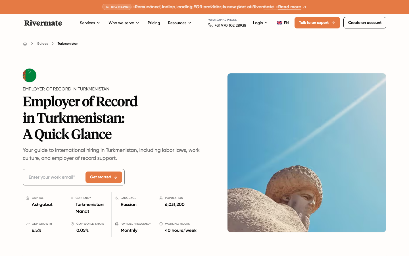Screen dimensions: 409x256
Task: Click the Turkmenistan flag icon
Action: pos(30,75)
